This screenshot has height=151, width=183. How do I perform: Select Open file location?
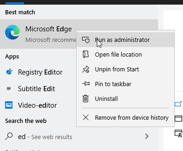coord(125,54)
